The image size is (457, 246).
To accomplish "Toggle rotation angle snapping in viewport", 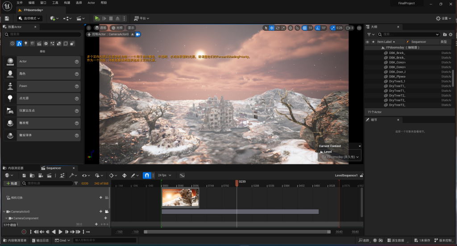I will coord(318,28).
